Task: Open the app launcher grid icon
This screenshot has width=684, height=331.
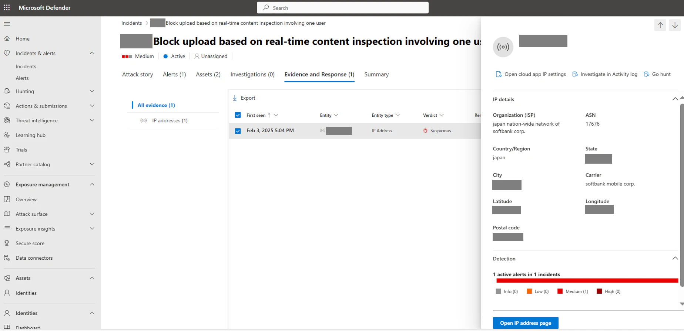Action: tap(7, 7)
